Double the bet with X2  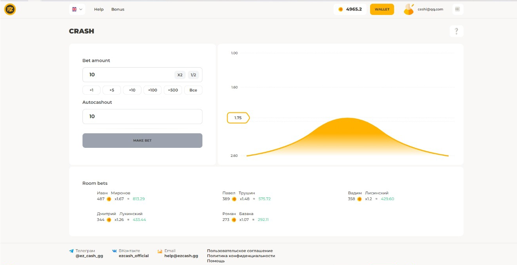pyautogui.click(x=180, y=75)
